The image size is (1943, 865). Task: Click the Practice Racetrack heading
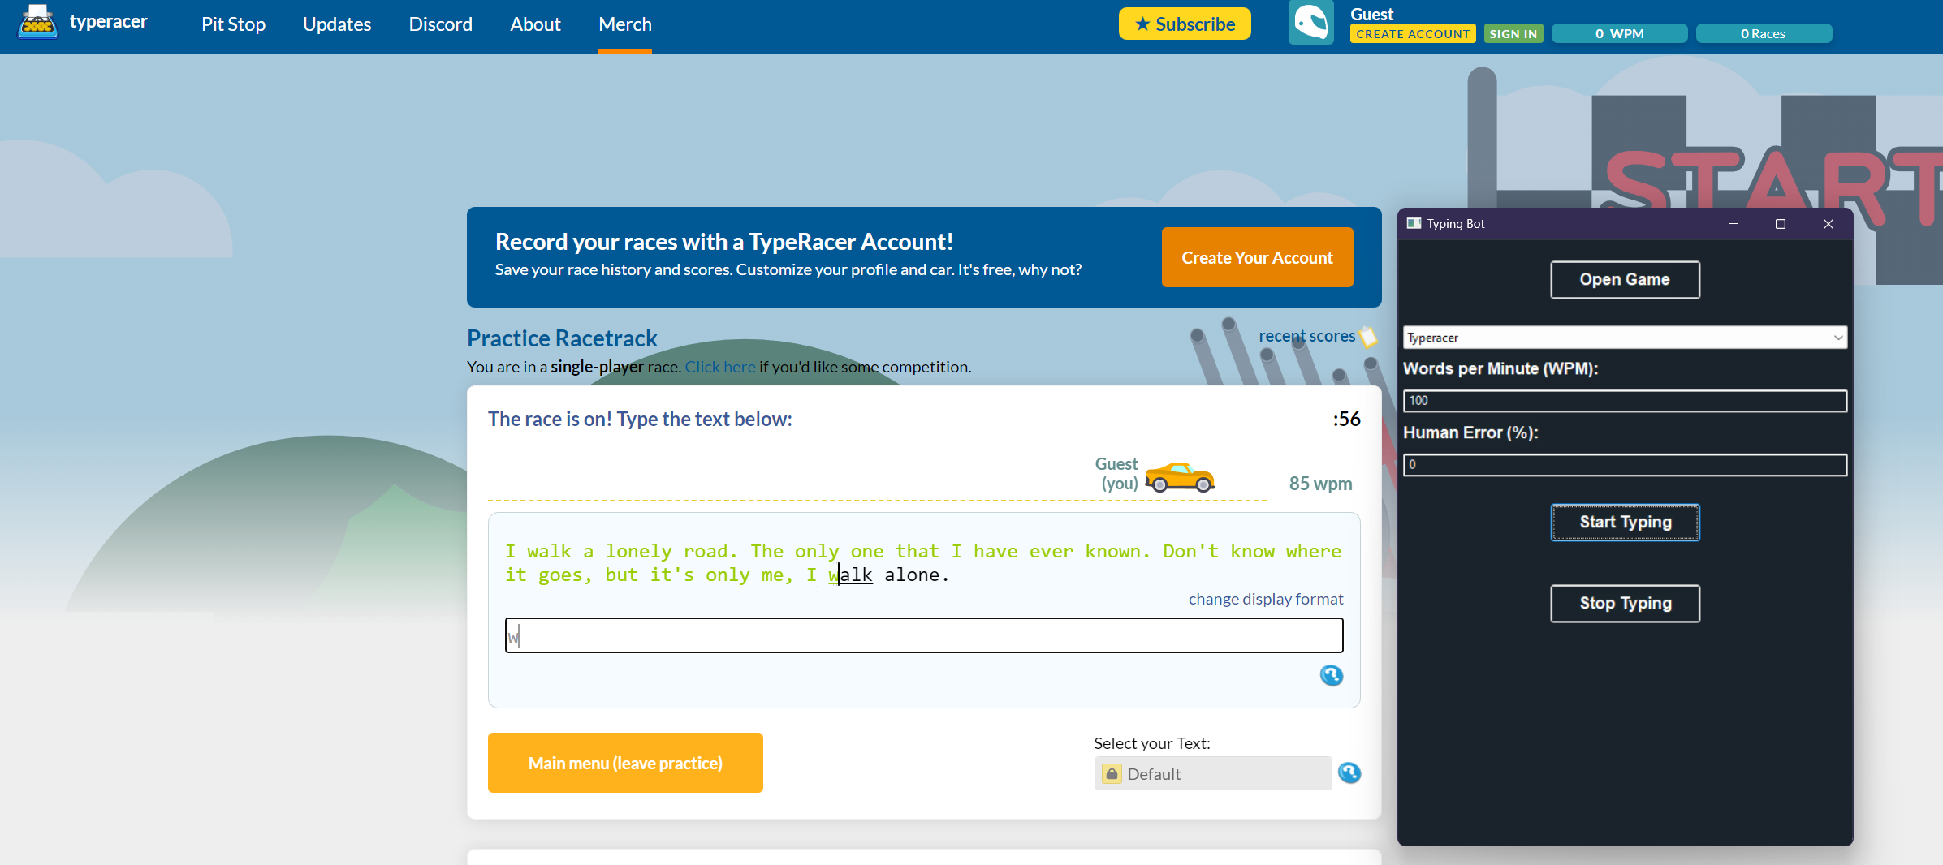pyautogui.click(x=562, y=338)
